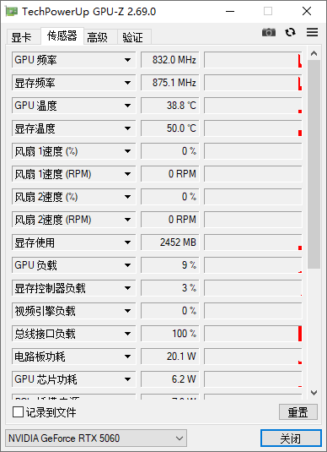Select the 传感器 tab

click(62, 36)
